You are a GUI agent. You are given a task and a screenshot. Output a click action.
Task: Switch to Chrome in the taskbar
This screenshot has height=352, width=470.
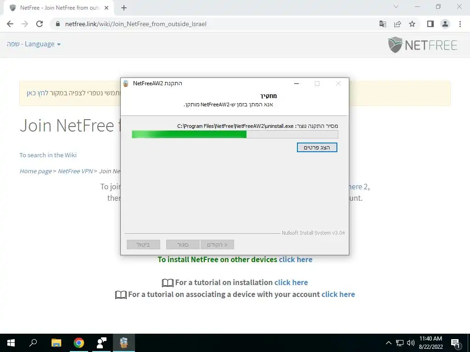(x=79, y=343)
